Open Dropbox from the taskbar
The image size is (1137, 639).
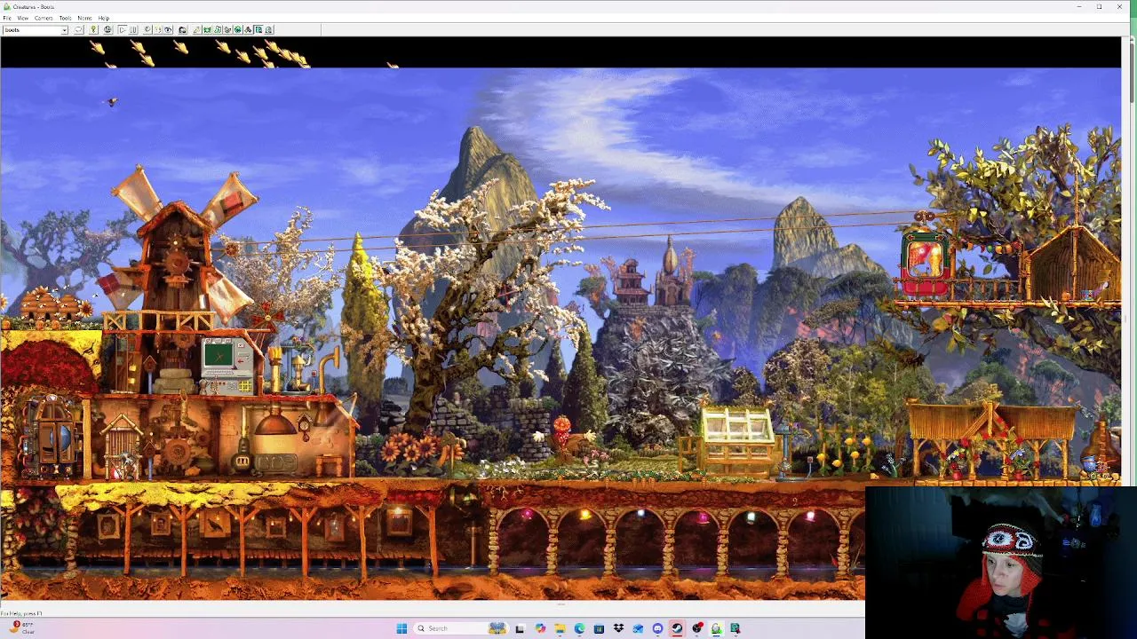click(618, 628)
